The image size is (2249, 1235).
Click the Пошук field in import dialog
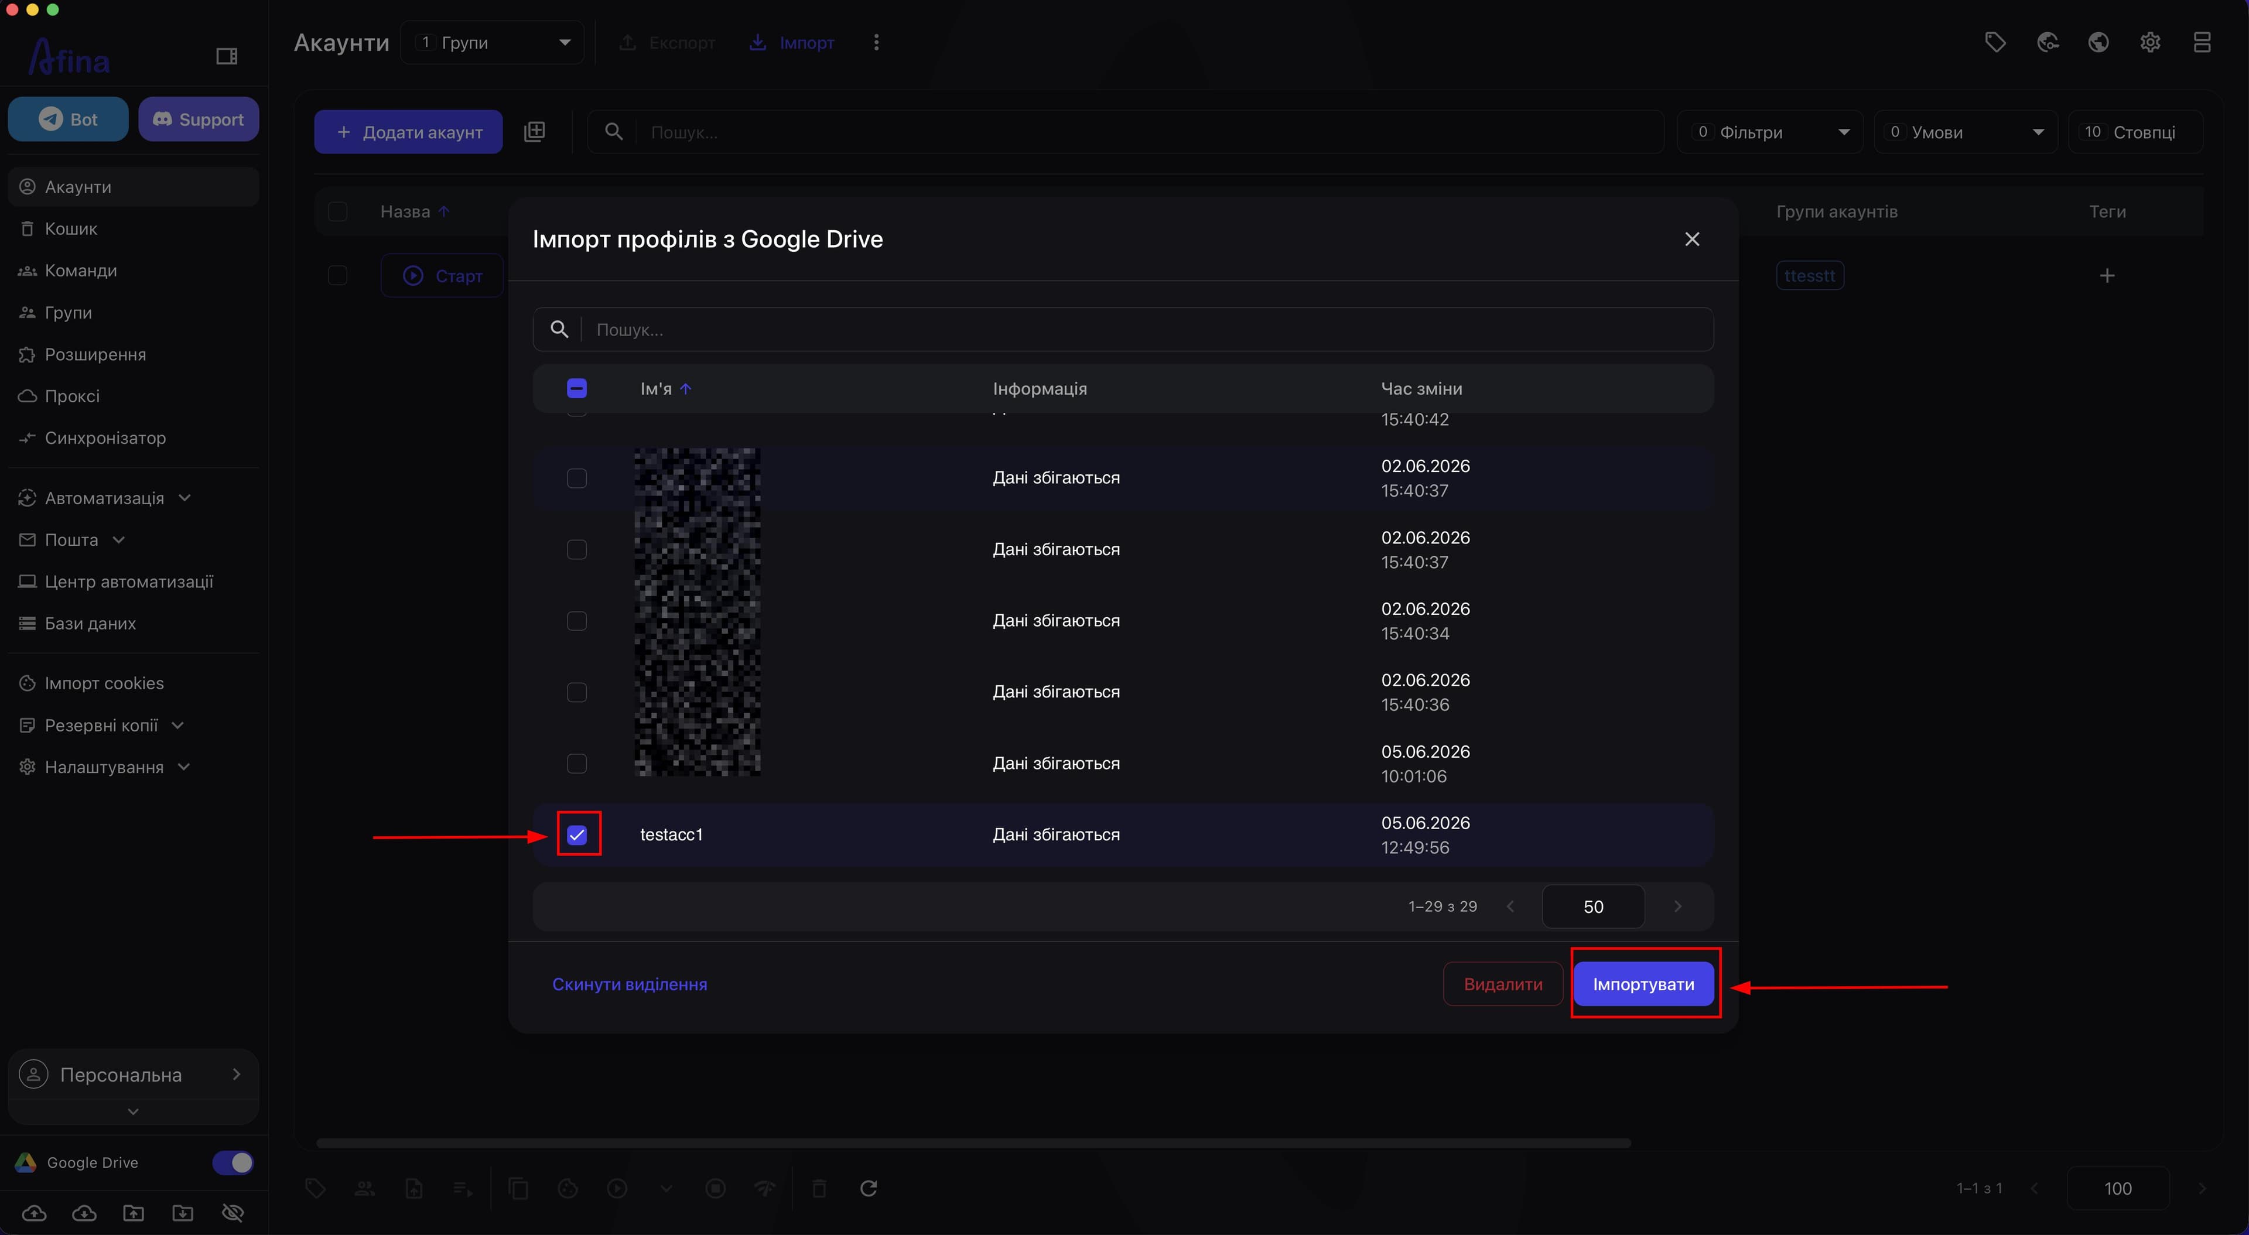(x=1123, y=329)
